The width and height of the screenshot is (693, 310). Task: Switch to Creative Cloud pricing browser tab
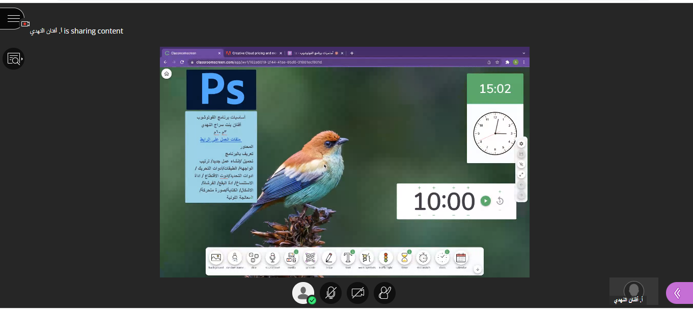[x=253, y=53]
